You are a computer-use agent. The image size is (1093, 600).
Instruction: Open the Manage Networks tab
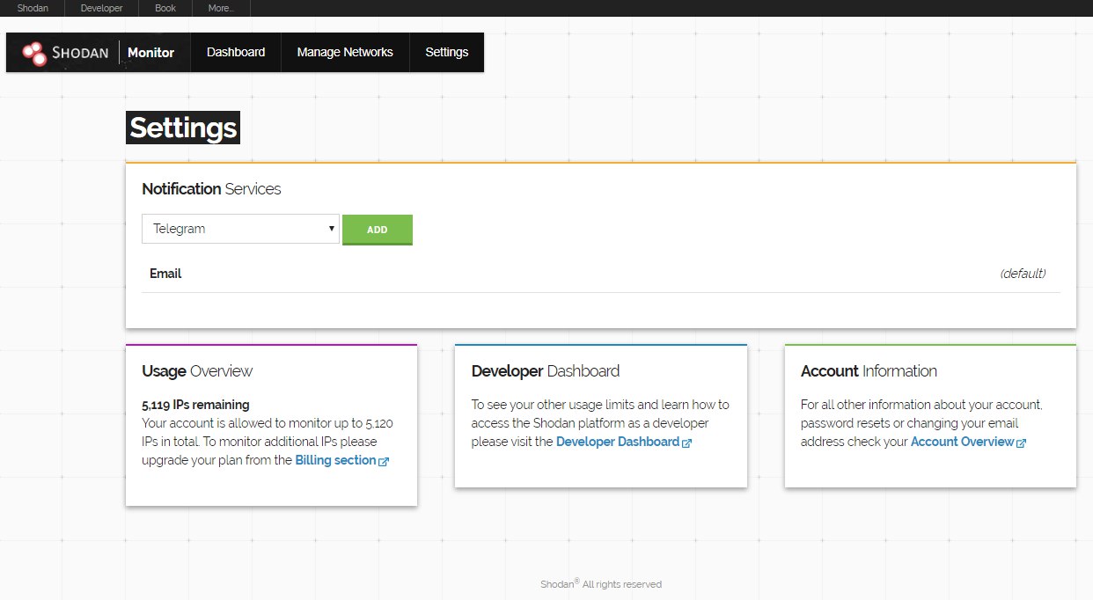[345, 53]
